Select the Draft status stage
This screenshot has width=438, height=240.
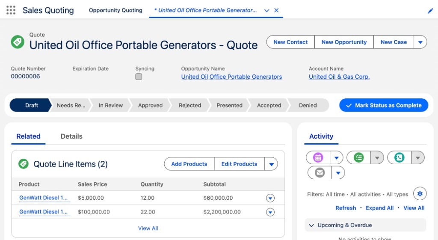click(31, 105)
